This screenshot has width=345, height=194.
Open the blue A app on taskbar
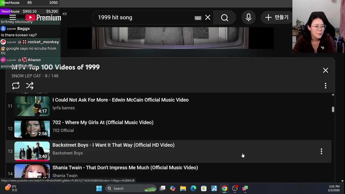click(214, 188)
